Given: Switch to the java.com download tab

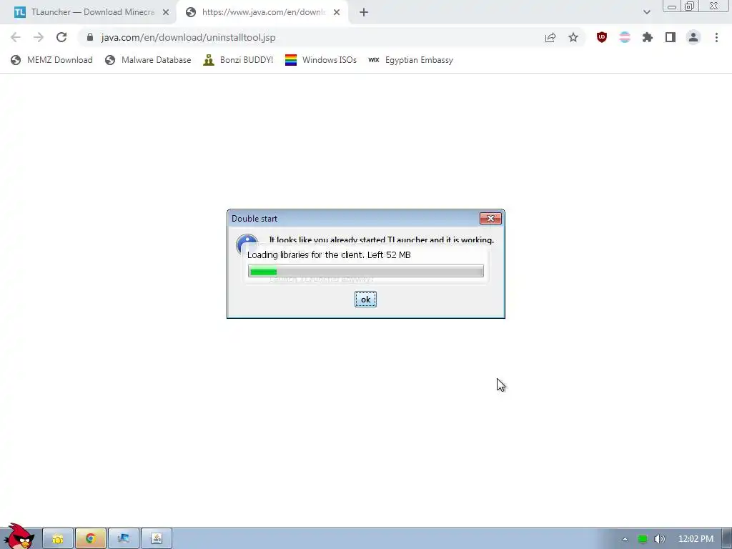Looking at the screenshot, I should click(x=262, y=12).
